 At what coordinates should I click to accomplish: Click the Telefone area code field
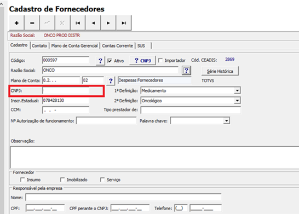(x=181, y=209)
